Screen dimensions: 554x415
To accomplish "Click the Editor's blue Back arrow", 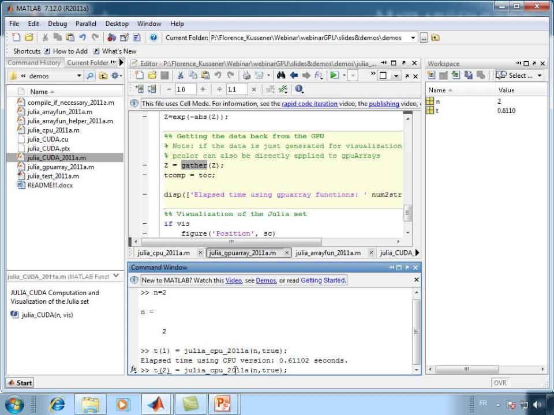I will [294, 75].
